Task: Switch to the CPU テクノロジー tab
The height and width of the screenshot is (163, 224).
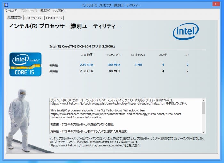Action: tap(34, 18)
